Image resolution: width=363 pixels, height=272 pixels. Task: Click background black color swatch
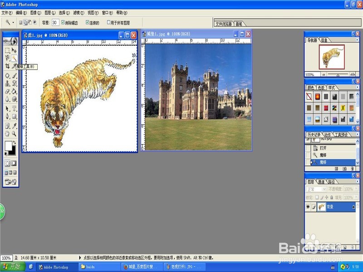13,152
